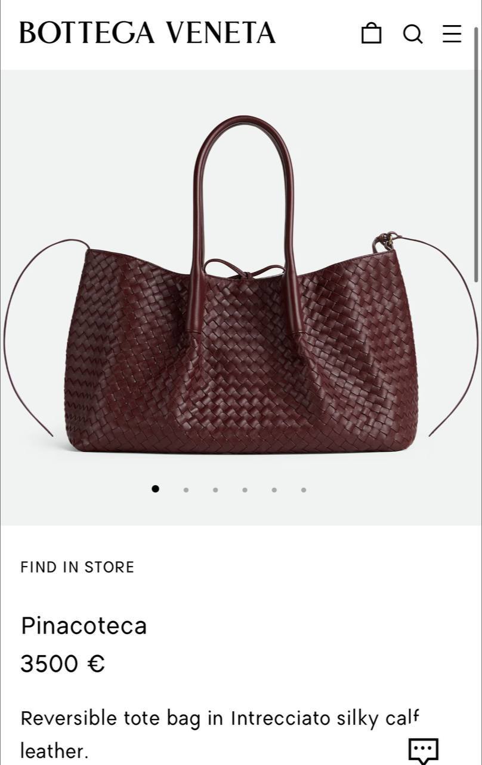482x765 pixels.
Task: Open the hamburger navigation menu
Action: [452, 33]
